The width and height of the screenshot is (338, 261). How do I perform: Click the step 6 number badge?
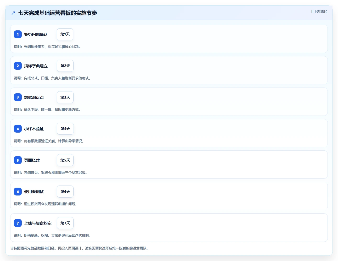18,192
